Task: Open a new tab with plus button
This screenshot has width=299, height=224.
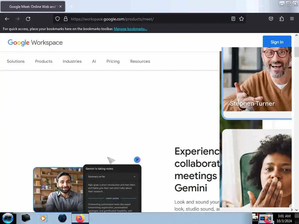Action: [71, 6]
